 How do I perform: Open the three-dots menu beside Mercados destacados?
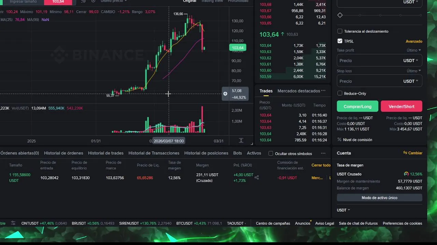pyautogui.click(x=323, y=91)
